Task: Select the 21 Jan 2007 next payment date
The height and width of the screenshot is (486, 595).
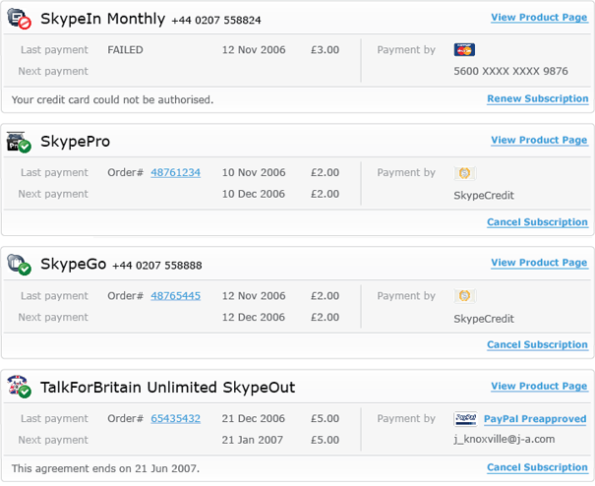Action: (253, 440)
